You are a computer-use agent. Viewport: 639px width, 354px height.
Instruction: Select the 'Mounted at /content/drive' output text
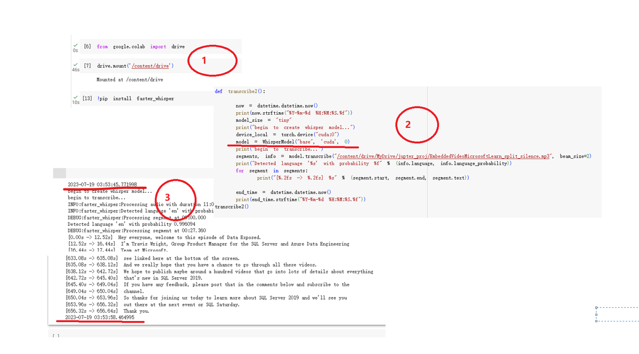[x=129, y=79]
